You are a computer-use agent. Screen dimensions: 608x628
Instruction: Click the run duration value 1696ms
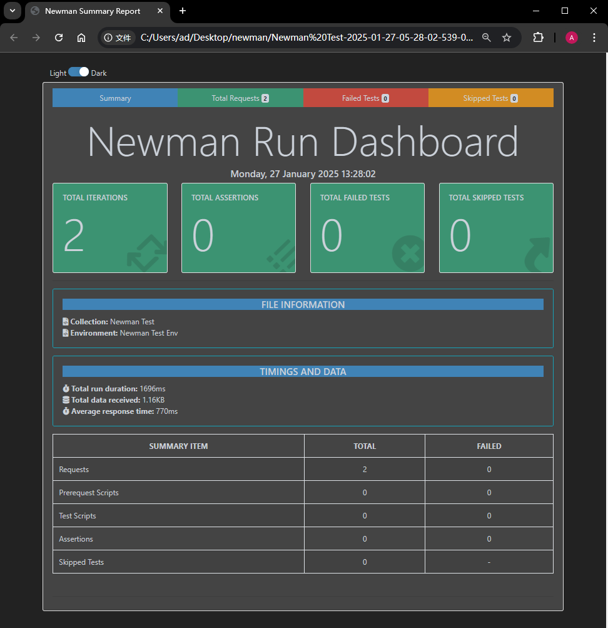tap(153, 388)
